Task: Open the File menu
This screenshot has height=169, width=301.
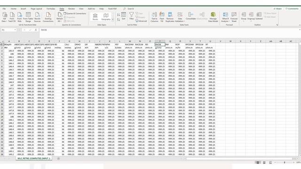Action: (x=4, y=9)
